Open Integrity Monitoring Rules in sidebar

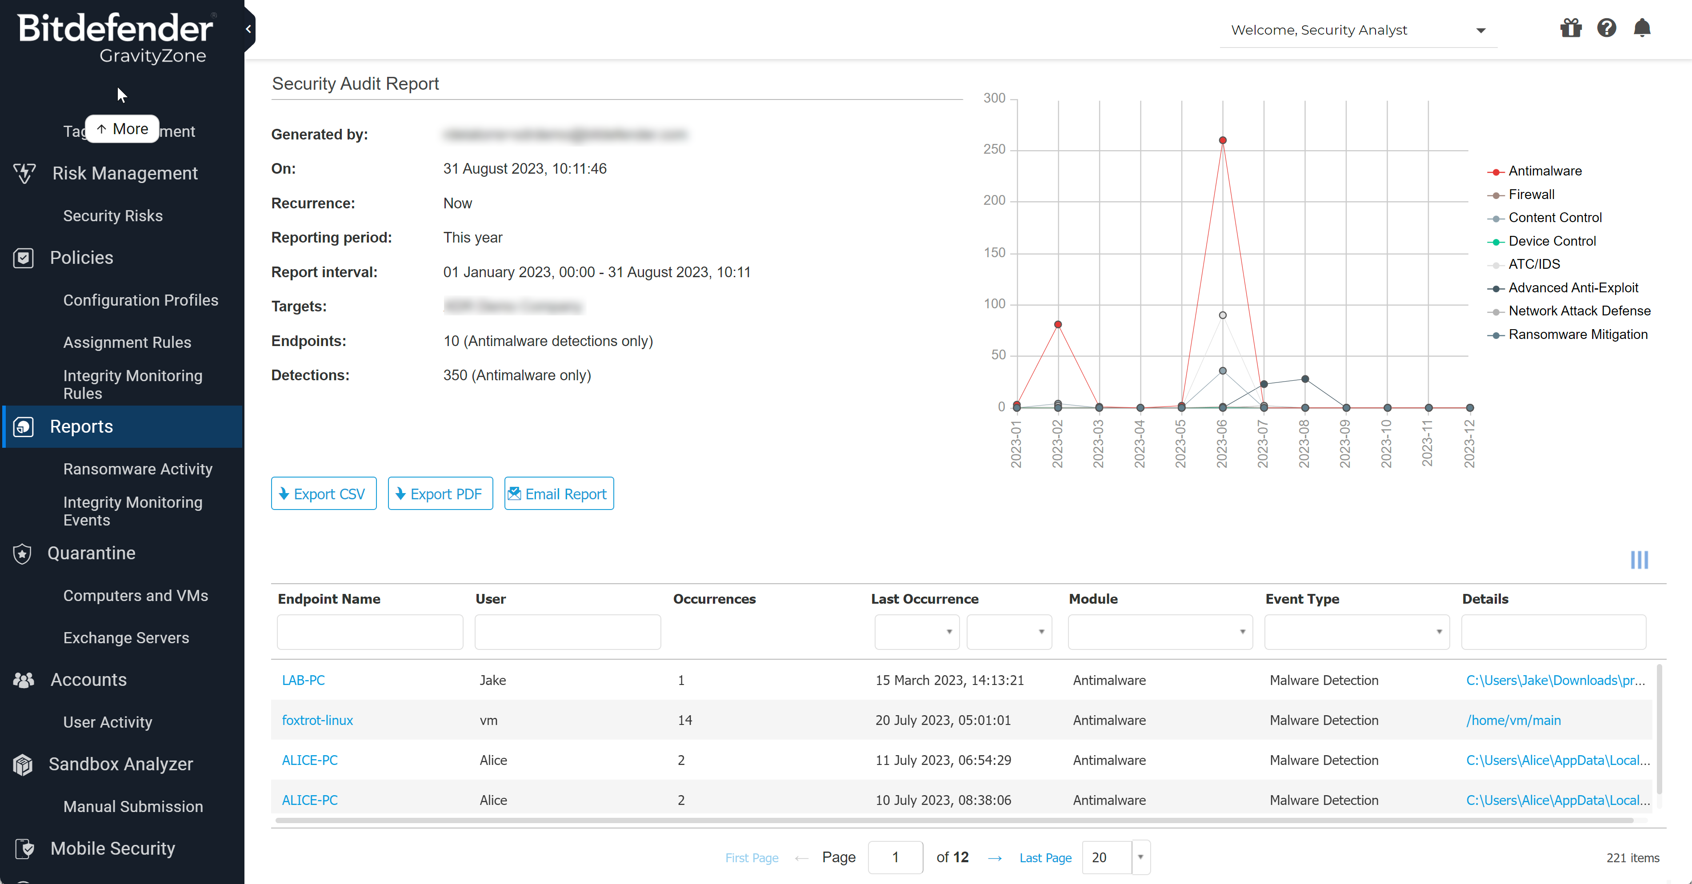click(133, 385)
